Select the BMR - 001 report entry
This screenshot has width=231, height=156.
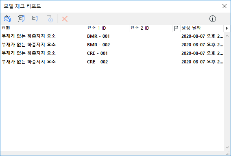112,36
